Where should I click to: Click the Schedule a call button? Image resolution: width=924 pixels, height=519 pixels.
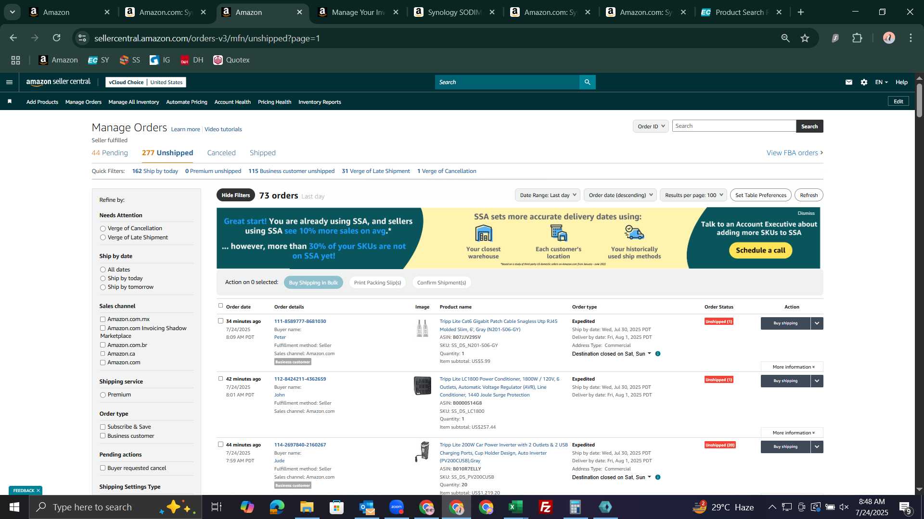tap(760, 250)
